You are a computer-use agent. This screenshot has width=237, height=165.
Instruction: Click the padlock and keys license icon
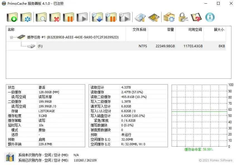[183, 17]
